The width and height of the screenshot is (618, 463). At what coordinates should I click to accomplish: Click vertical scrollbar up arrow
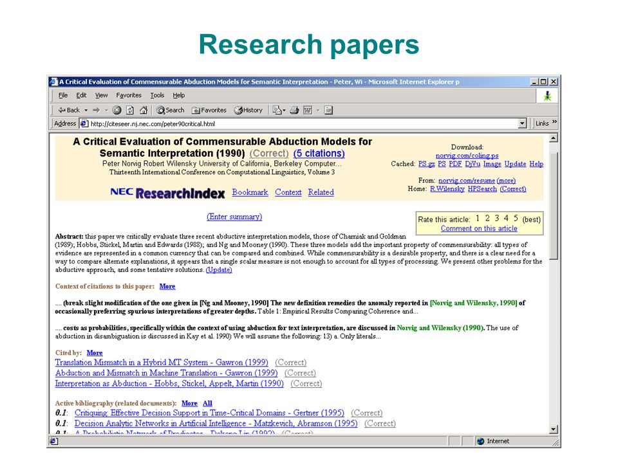(554, 138)
